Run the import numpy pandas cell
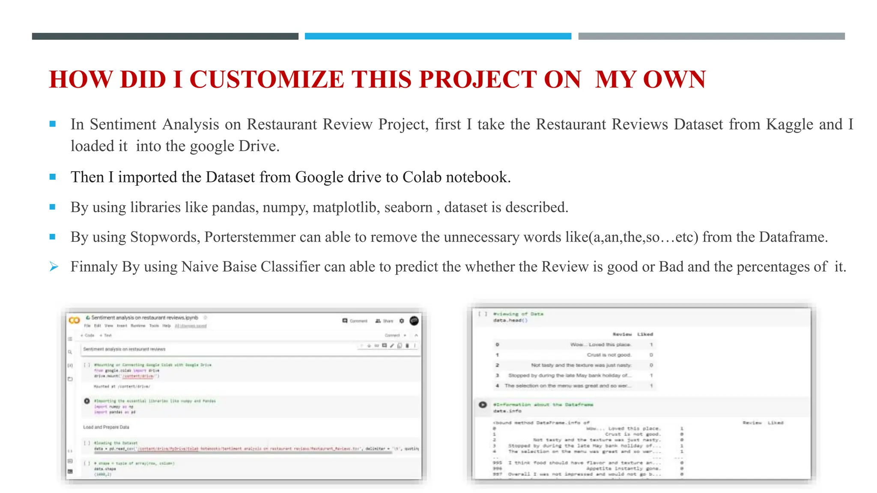The width and height of the screenshot is (877, 493). [87, 401]
